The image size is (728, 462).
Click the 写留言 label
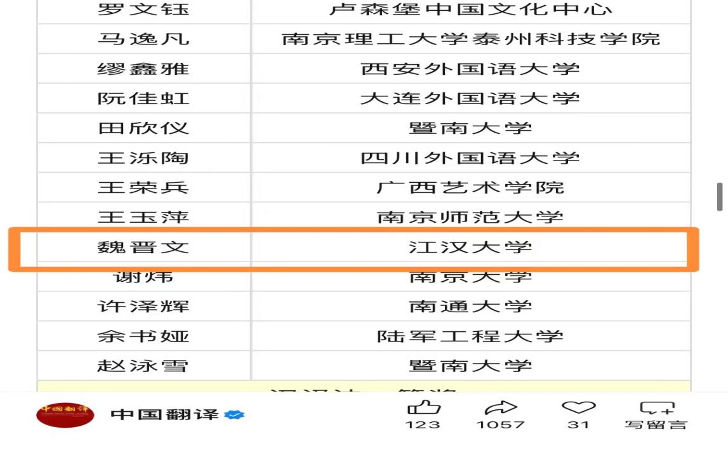point(656,425)
